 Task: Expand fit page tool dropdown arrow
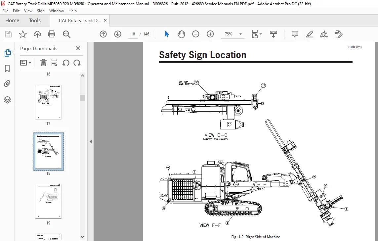(261, 34)
